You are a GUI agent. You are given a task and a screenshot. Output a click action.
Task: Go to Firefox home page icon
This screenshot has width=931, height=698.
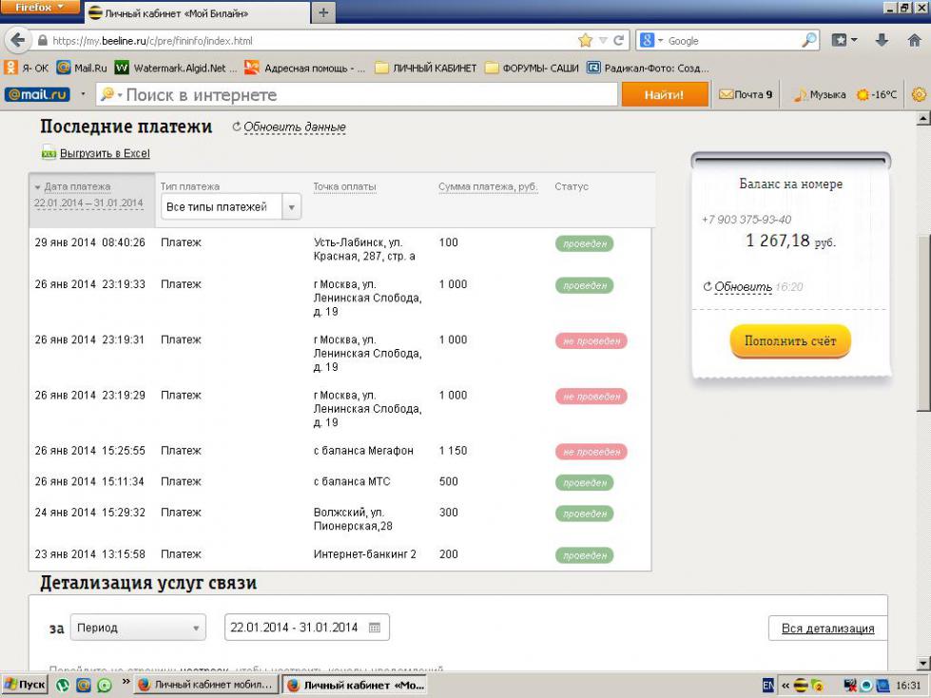click(x=914, y=41)
